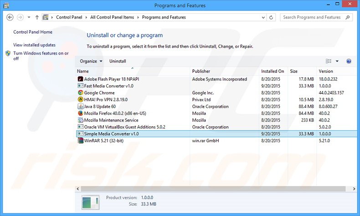
Task: Sort by the Version column header
Action: pyautogui.click(x=337, y=71)
